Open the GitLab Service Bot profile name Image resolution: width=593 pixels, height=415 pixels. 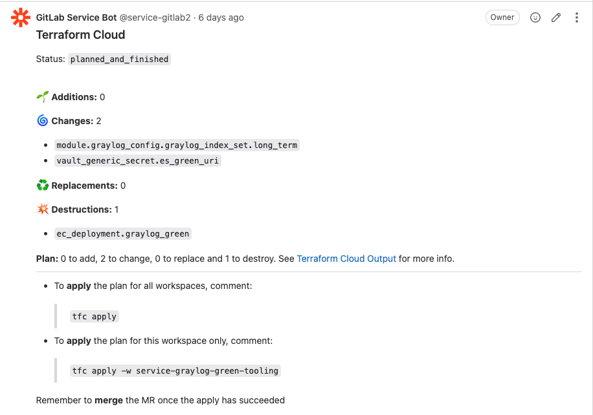point(76,17)
